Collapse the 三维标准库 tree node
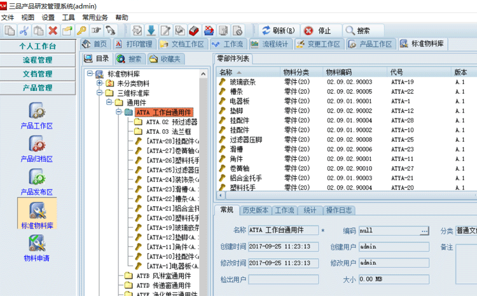The image size is (477, 296). [x=100, y=93]
